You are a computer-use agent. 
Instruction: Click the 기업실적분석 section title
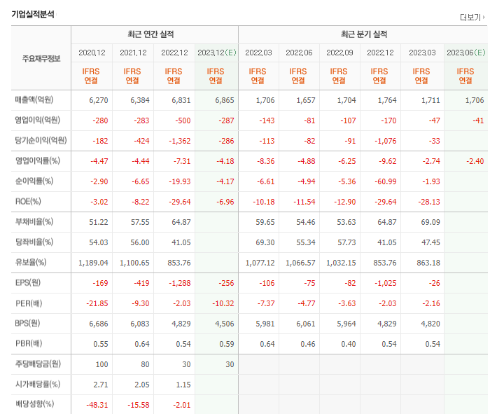[x=33, y=14]
